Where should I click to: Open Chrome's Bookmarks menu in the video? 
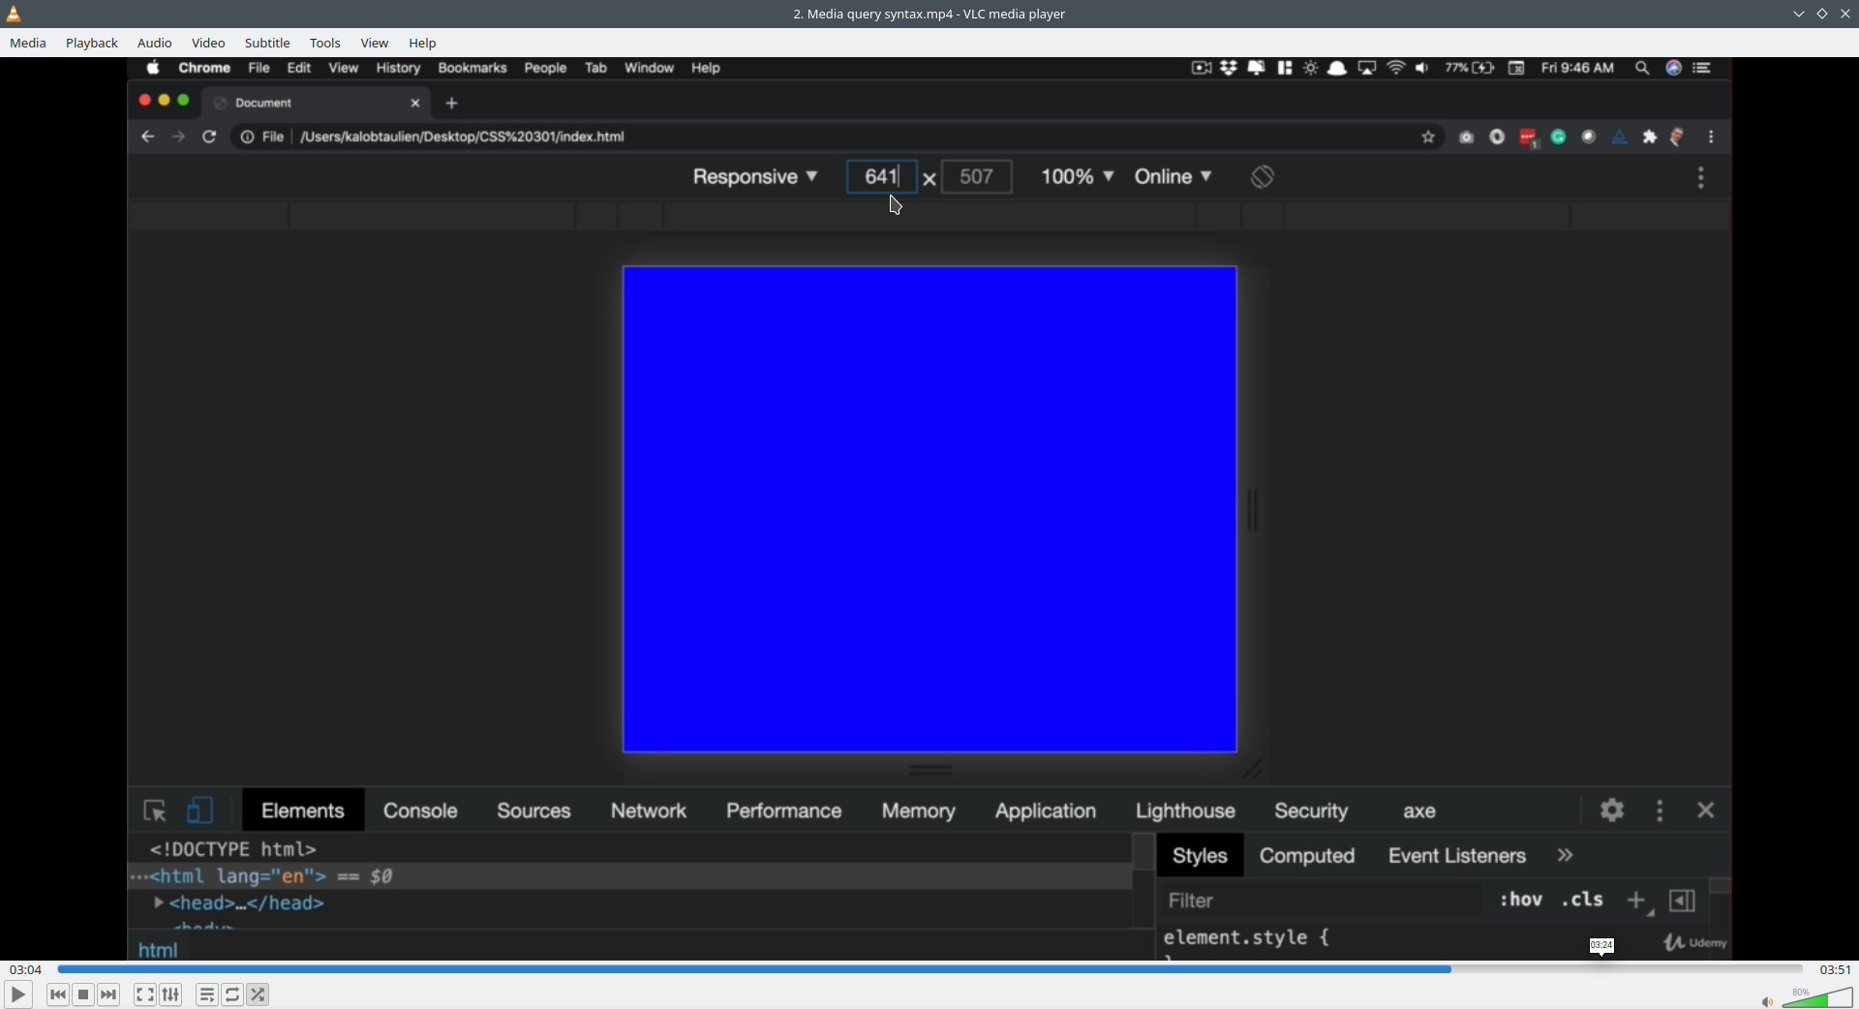click(x=472, y=68)
